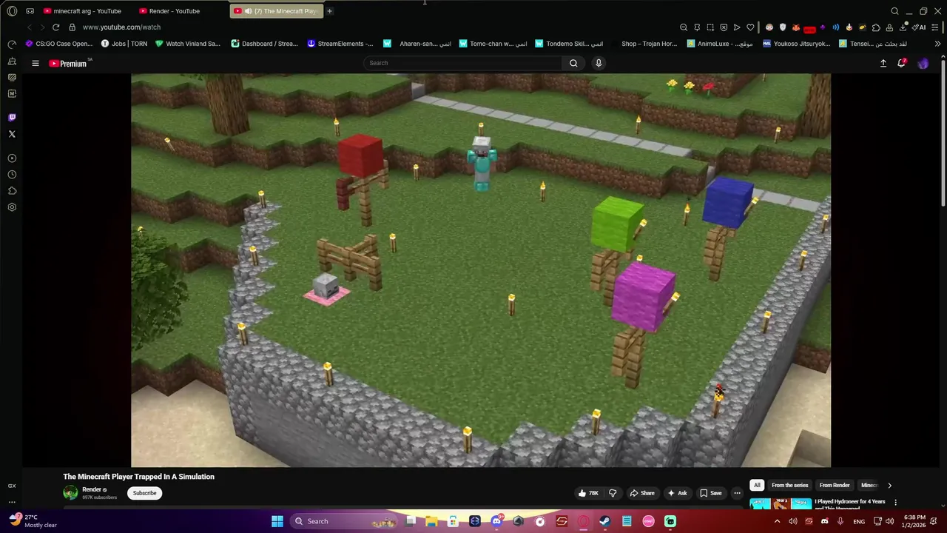This screenshot has height=533, width=947.
Task: Expand hidden system tray icons chevron
Action: [x=777, y=521]
